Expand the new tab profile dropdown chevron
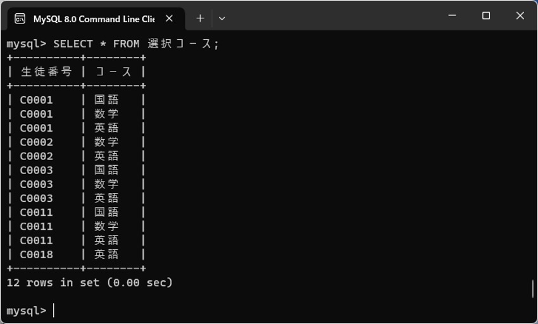The height and width of the screenshot is (324, 538). pyautogui.click(x=222, y=18)
